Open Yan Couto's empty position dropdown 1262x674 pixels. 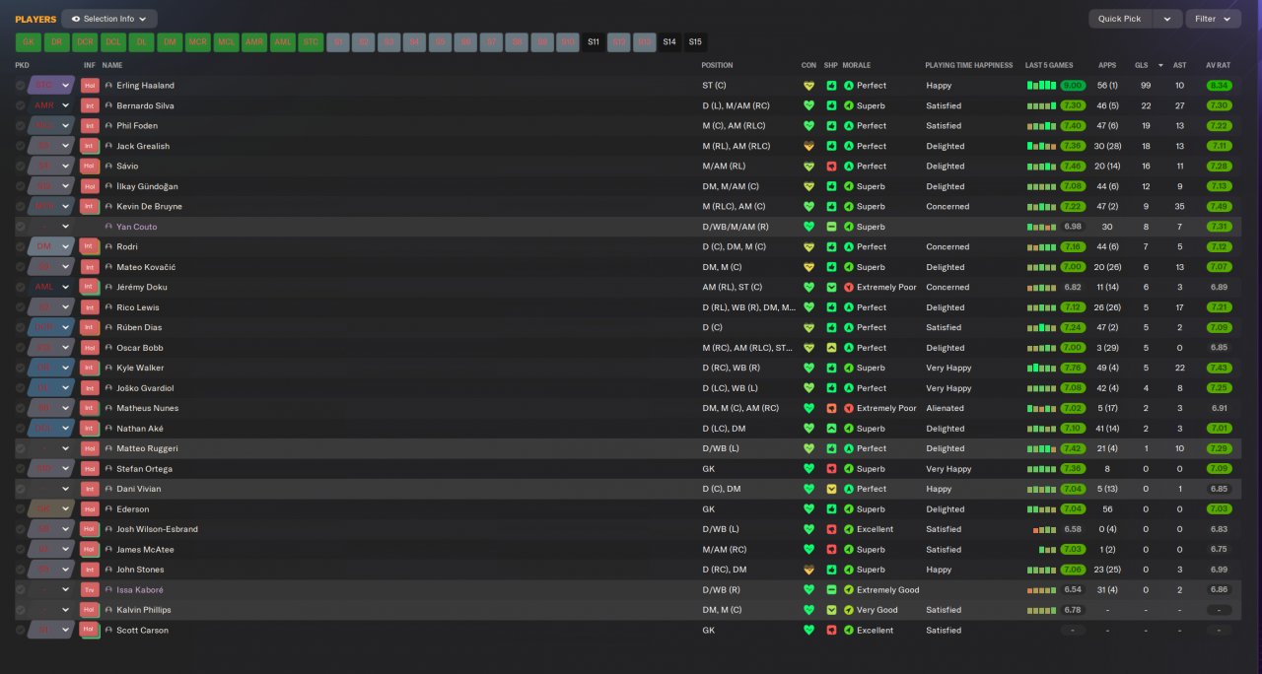51,227
